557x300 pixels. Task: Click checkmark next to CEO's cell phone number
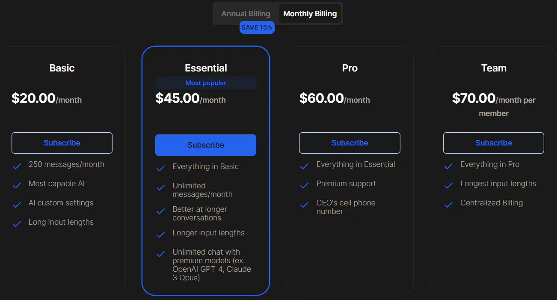click(305, 205)
